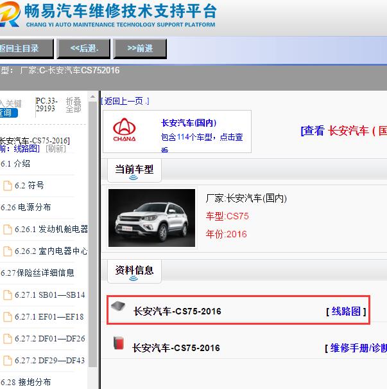
Task: Click the 查询 search button
Action: (8, 113)
